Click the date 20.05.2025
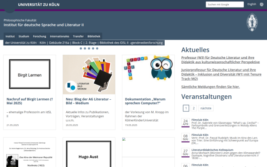 pyautogui.click(x=72, y=125)
